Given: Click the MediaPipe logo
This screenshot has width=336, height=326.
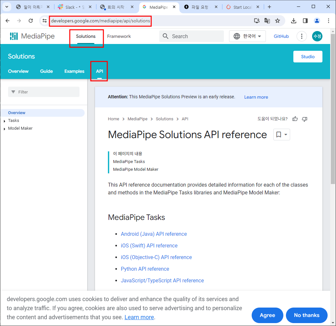Looking at the screenshot, I should coord(32,36).
